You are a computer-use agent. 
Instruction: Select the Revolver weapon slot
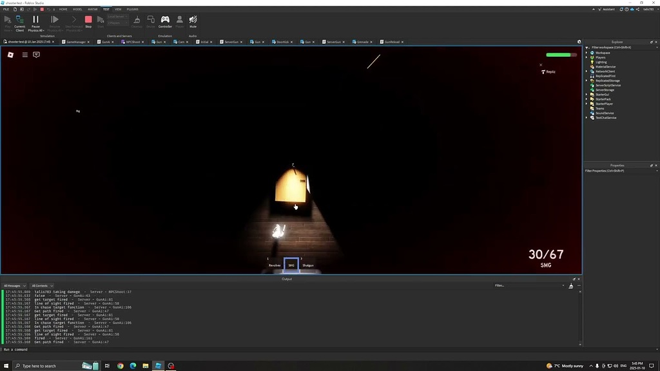275,265
